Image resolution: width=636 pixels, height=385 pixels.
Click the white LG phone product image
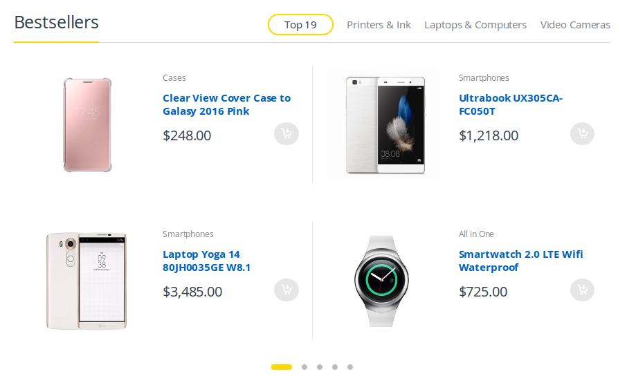(x=87, y=281)
